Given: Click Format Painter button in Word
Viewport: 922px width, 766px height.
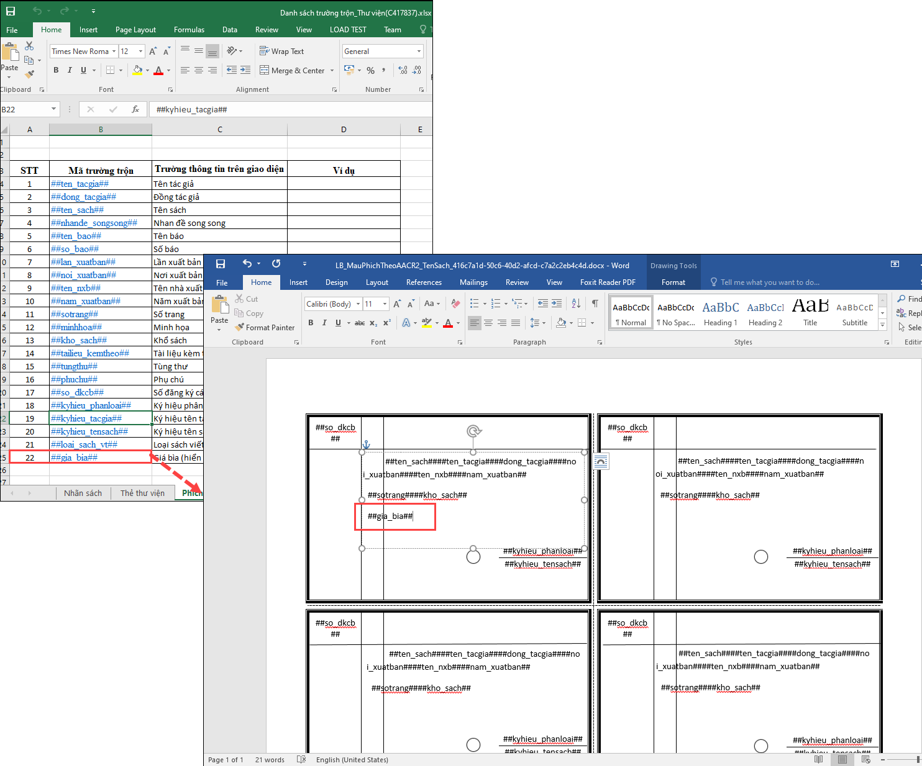Looking at the screenshot, I should click(x=265, y=327).
